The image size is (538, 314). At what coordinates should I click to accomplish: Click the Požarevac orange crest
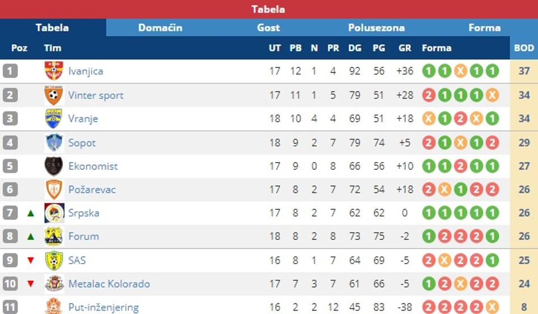pos(54,190)
